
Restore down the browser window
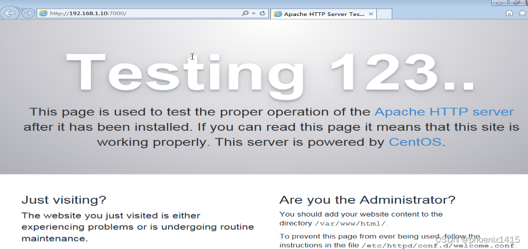[516, 2]
